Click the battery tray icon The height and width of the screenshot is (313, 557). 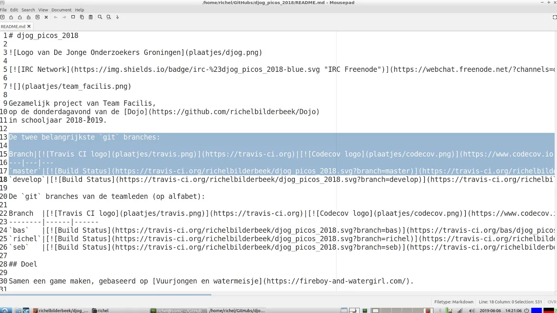tap(450, 310)
